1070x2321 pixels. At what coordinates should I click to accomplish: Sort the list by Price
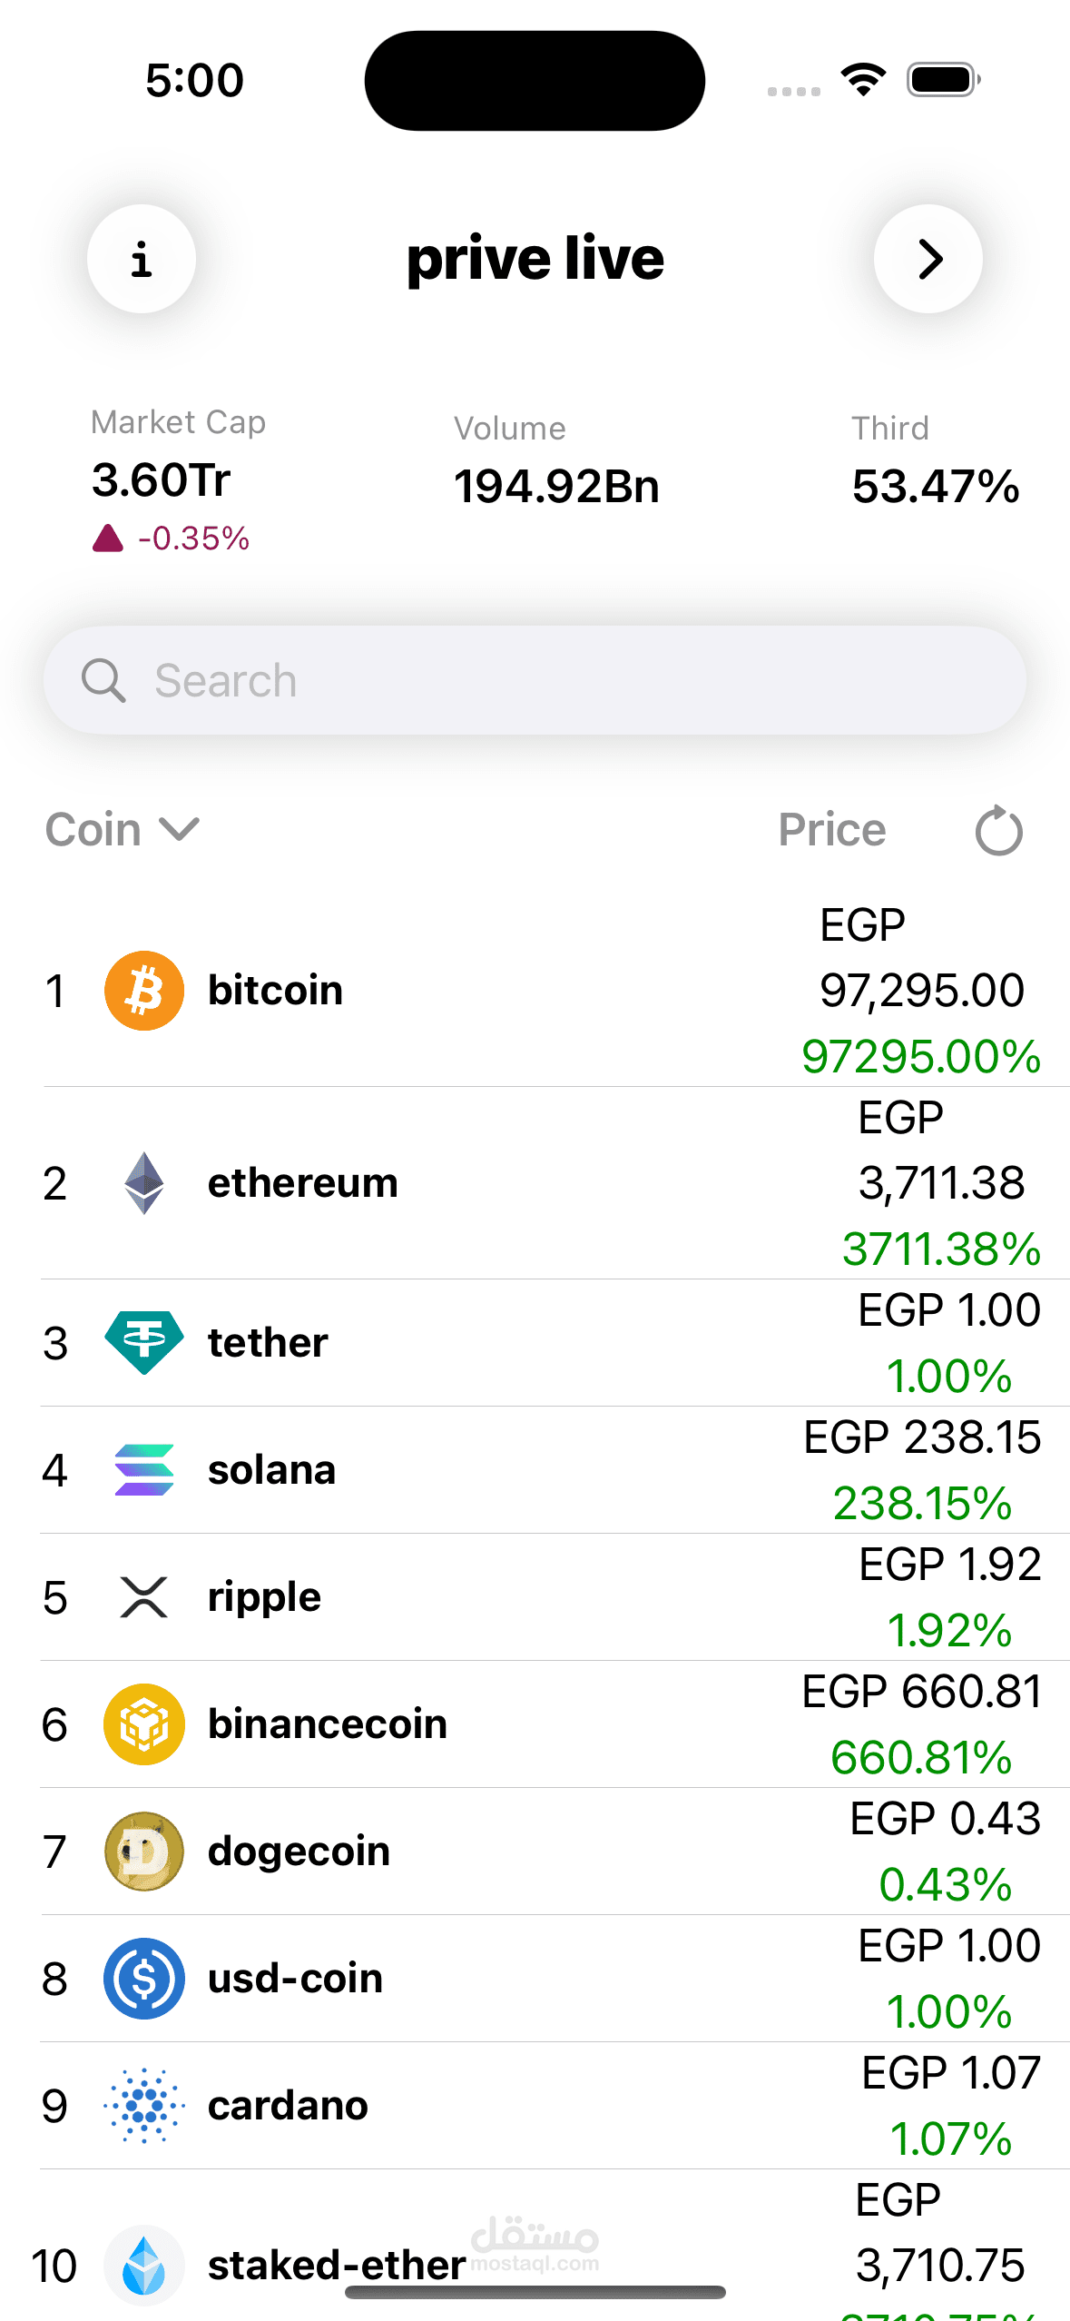[x=832, y=830]
